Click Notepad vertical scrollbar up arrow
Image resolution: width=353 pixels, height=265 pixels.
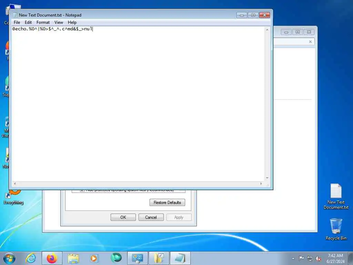point(267,30)
